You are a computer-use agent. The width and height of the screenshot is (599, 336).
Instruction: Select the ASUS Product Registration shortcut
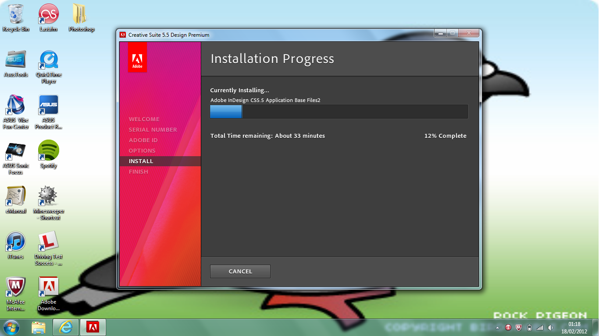(x=48, y=112)
